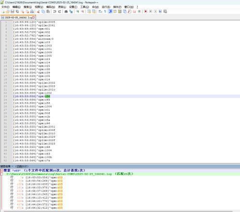Close the current document via toolbar

point(22,12)
